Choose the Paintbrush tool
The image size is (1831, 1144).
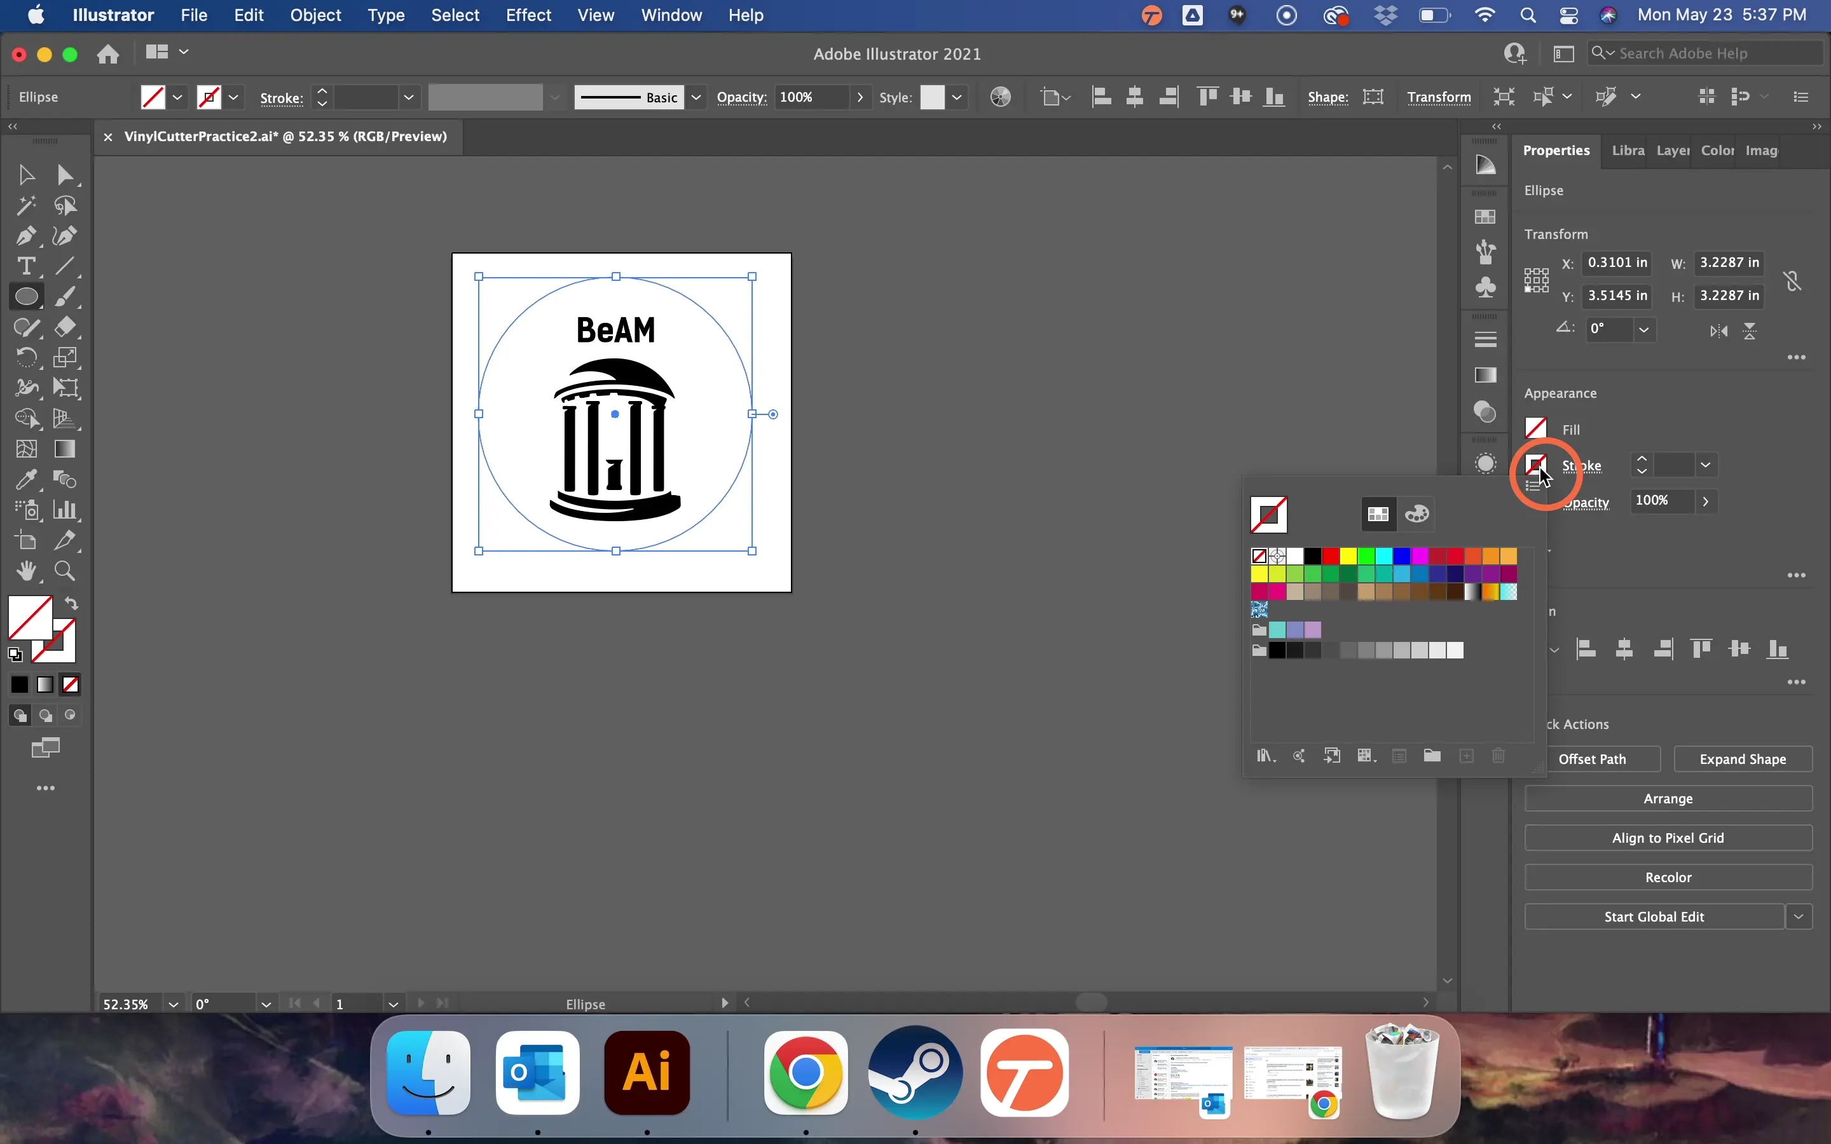(x=66, y=297)
